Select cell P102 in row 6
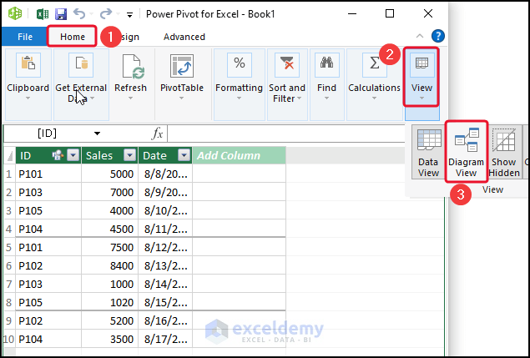530x358 pixels. tap(48, 265)
